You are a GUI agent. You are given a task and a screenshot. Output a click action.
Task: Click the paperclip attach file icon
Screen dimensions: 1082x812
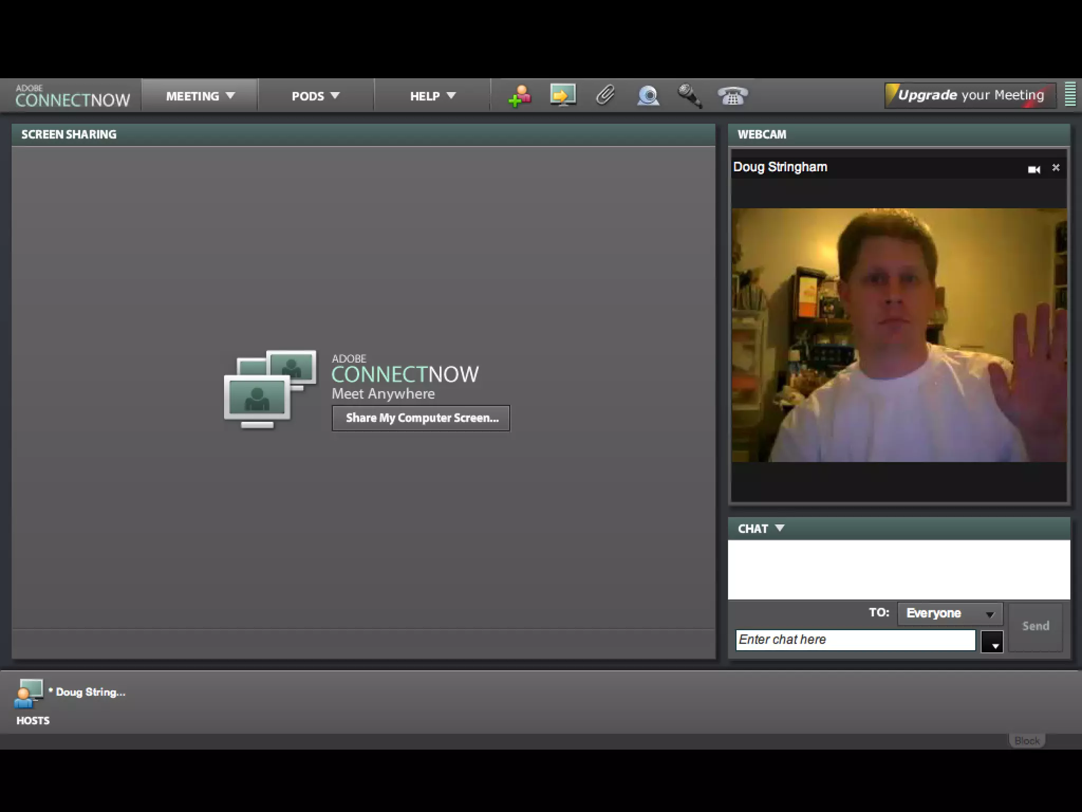click(605, 95)
